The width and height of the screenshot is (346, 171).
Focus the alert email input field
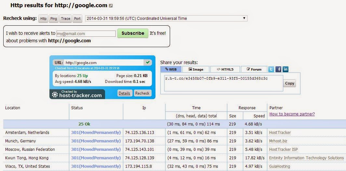coord(86,33)
